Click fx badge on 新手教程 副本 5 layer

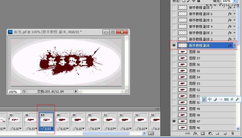click(x=230, y=20)
